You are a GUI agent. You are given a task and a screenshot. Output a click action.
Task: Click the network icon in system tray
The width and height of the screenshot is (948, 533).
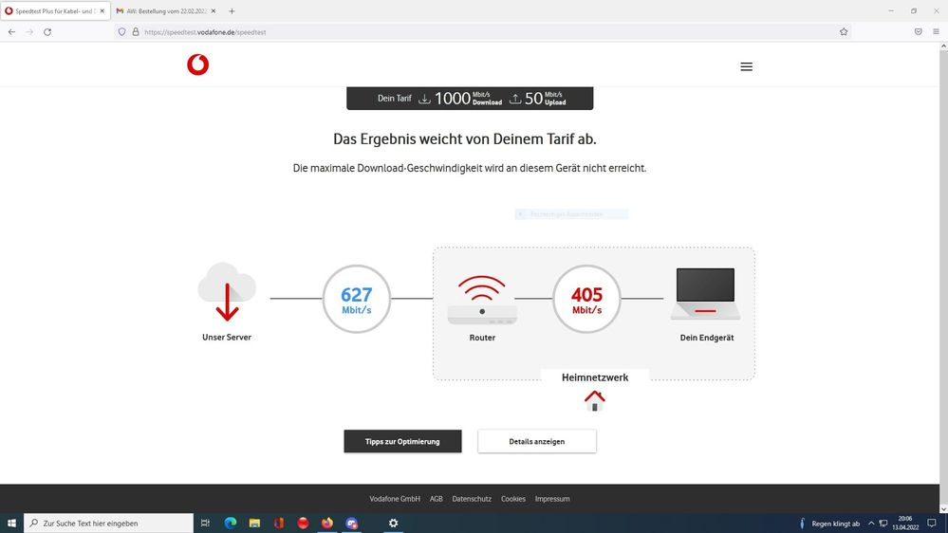(x=883, y=524)
